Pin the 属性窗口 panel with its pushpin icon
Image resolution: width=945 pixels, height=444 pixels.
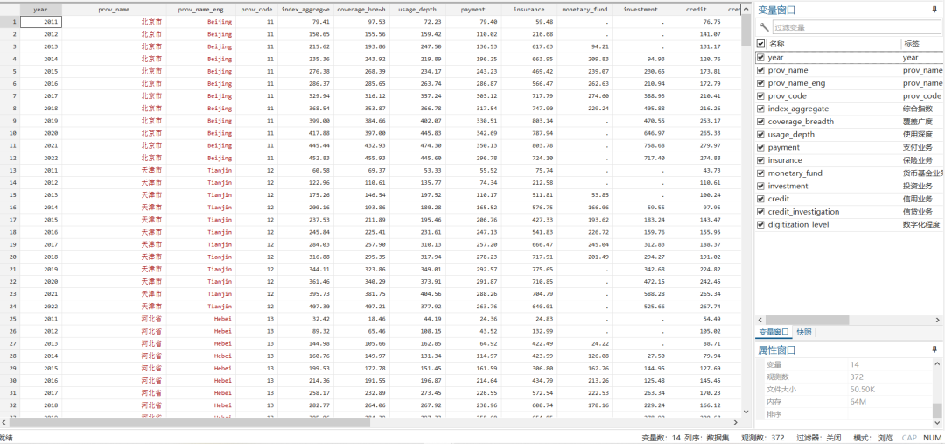(934, 349)
